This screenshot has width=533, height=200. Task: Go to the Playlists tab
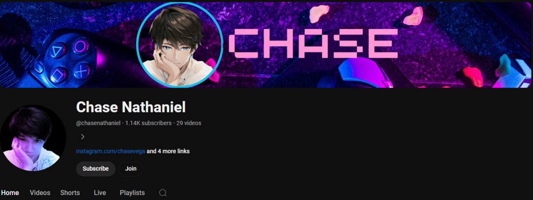pyautogui.click(x=132, y=193)
